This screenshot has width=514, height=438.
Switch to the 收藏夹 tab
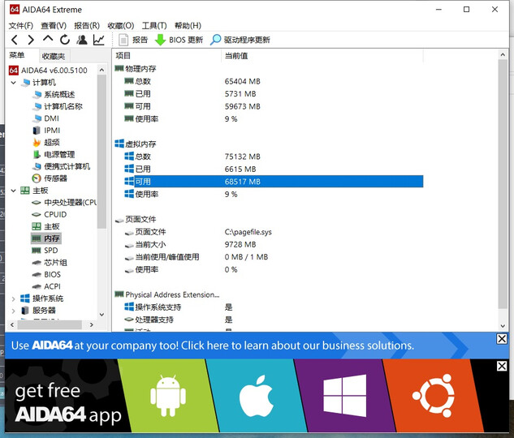point(54,56)
